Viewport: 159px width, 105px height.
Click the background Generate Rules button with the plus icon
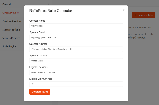pyautogui.click(x=144, y=15)
